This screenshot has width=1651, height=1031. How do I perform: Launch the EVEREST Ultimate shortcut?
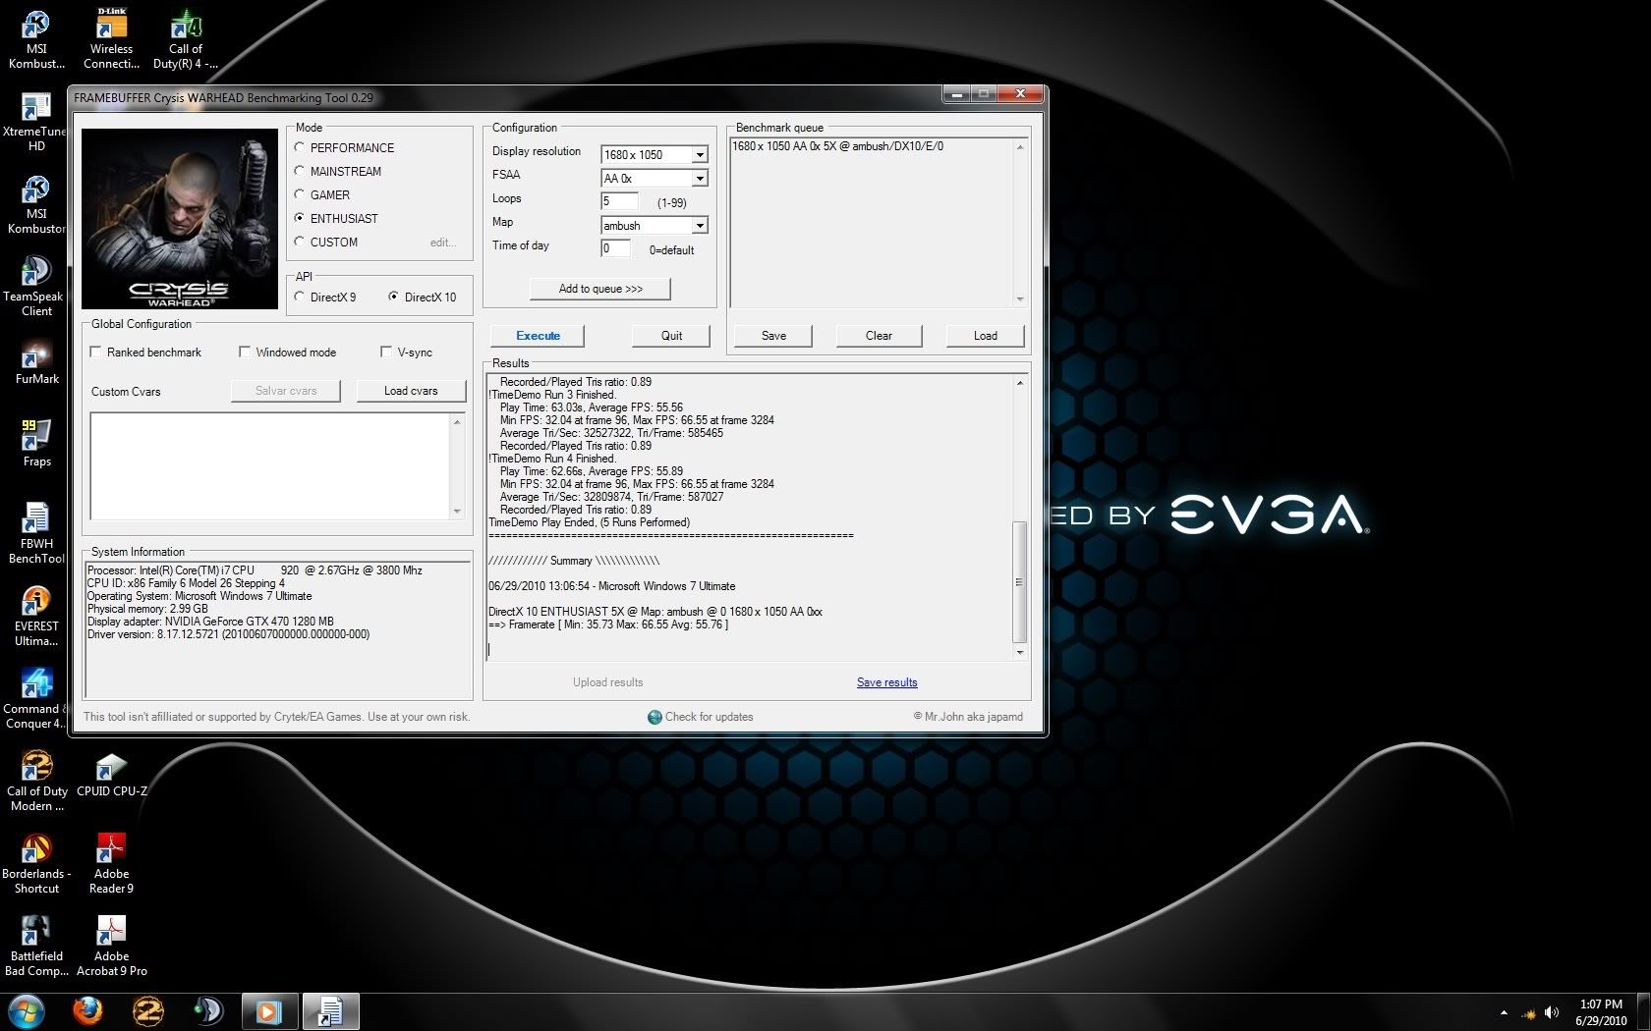click(x=36, y=617)
